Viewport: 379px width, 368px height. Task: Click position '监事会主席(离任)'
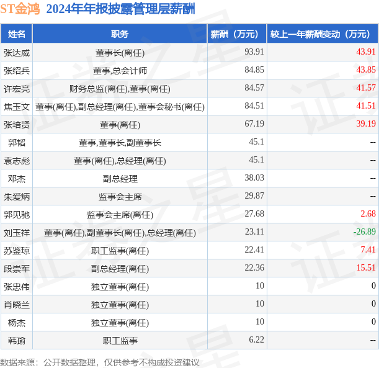(x=120, y=215)
